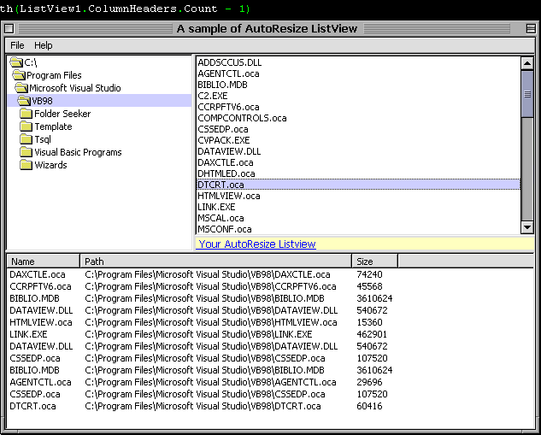The height and width of the screenshot is (435, 541).
Task: Open the Wizards folder
Action: click(x=26, y=165)
